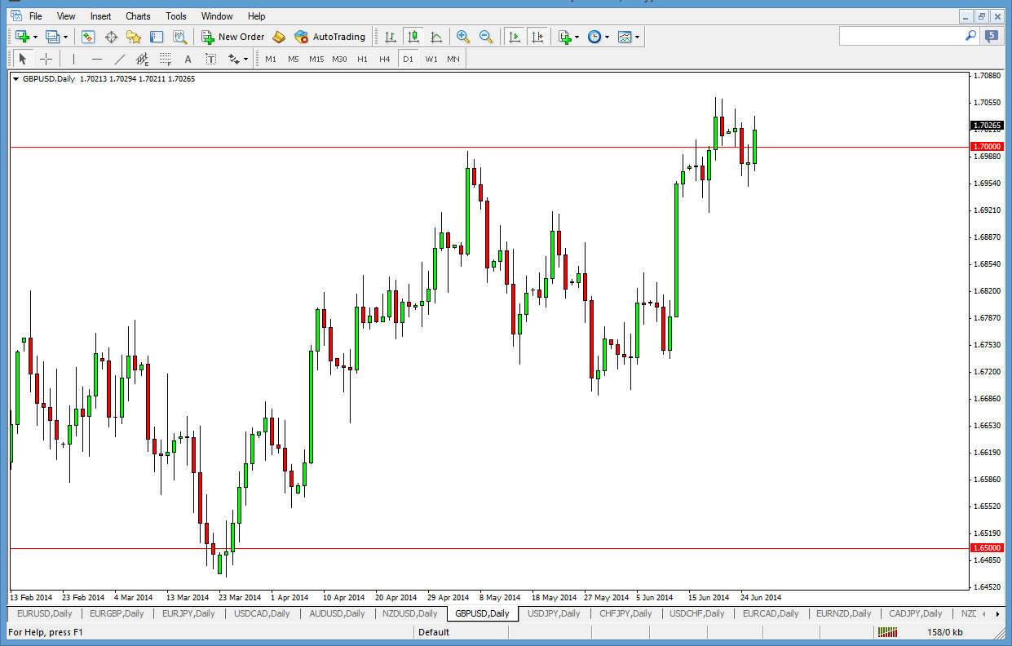This screenshot has width=1012, height=646.
Task: Draw a horizontal line with the line tool
Action: click(97, 58)
